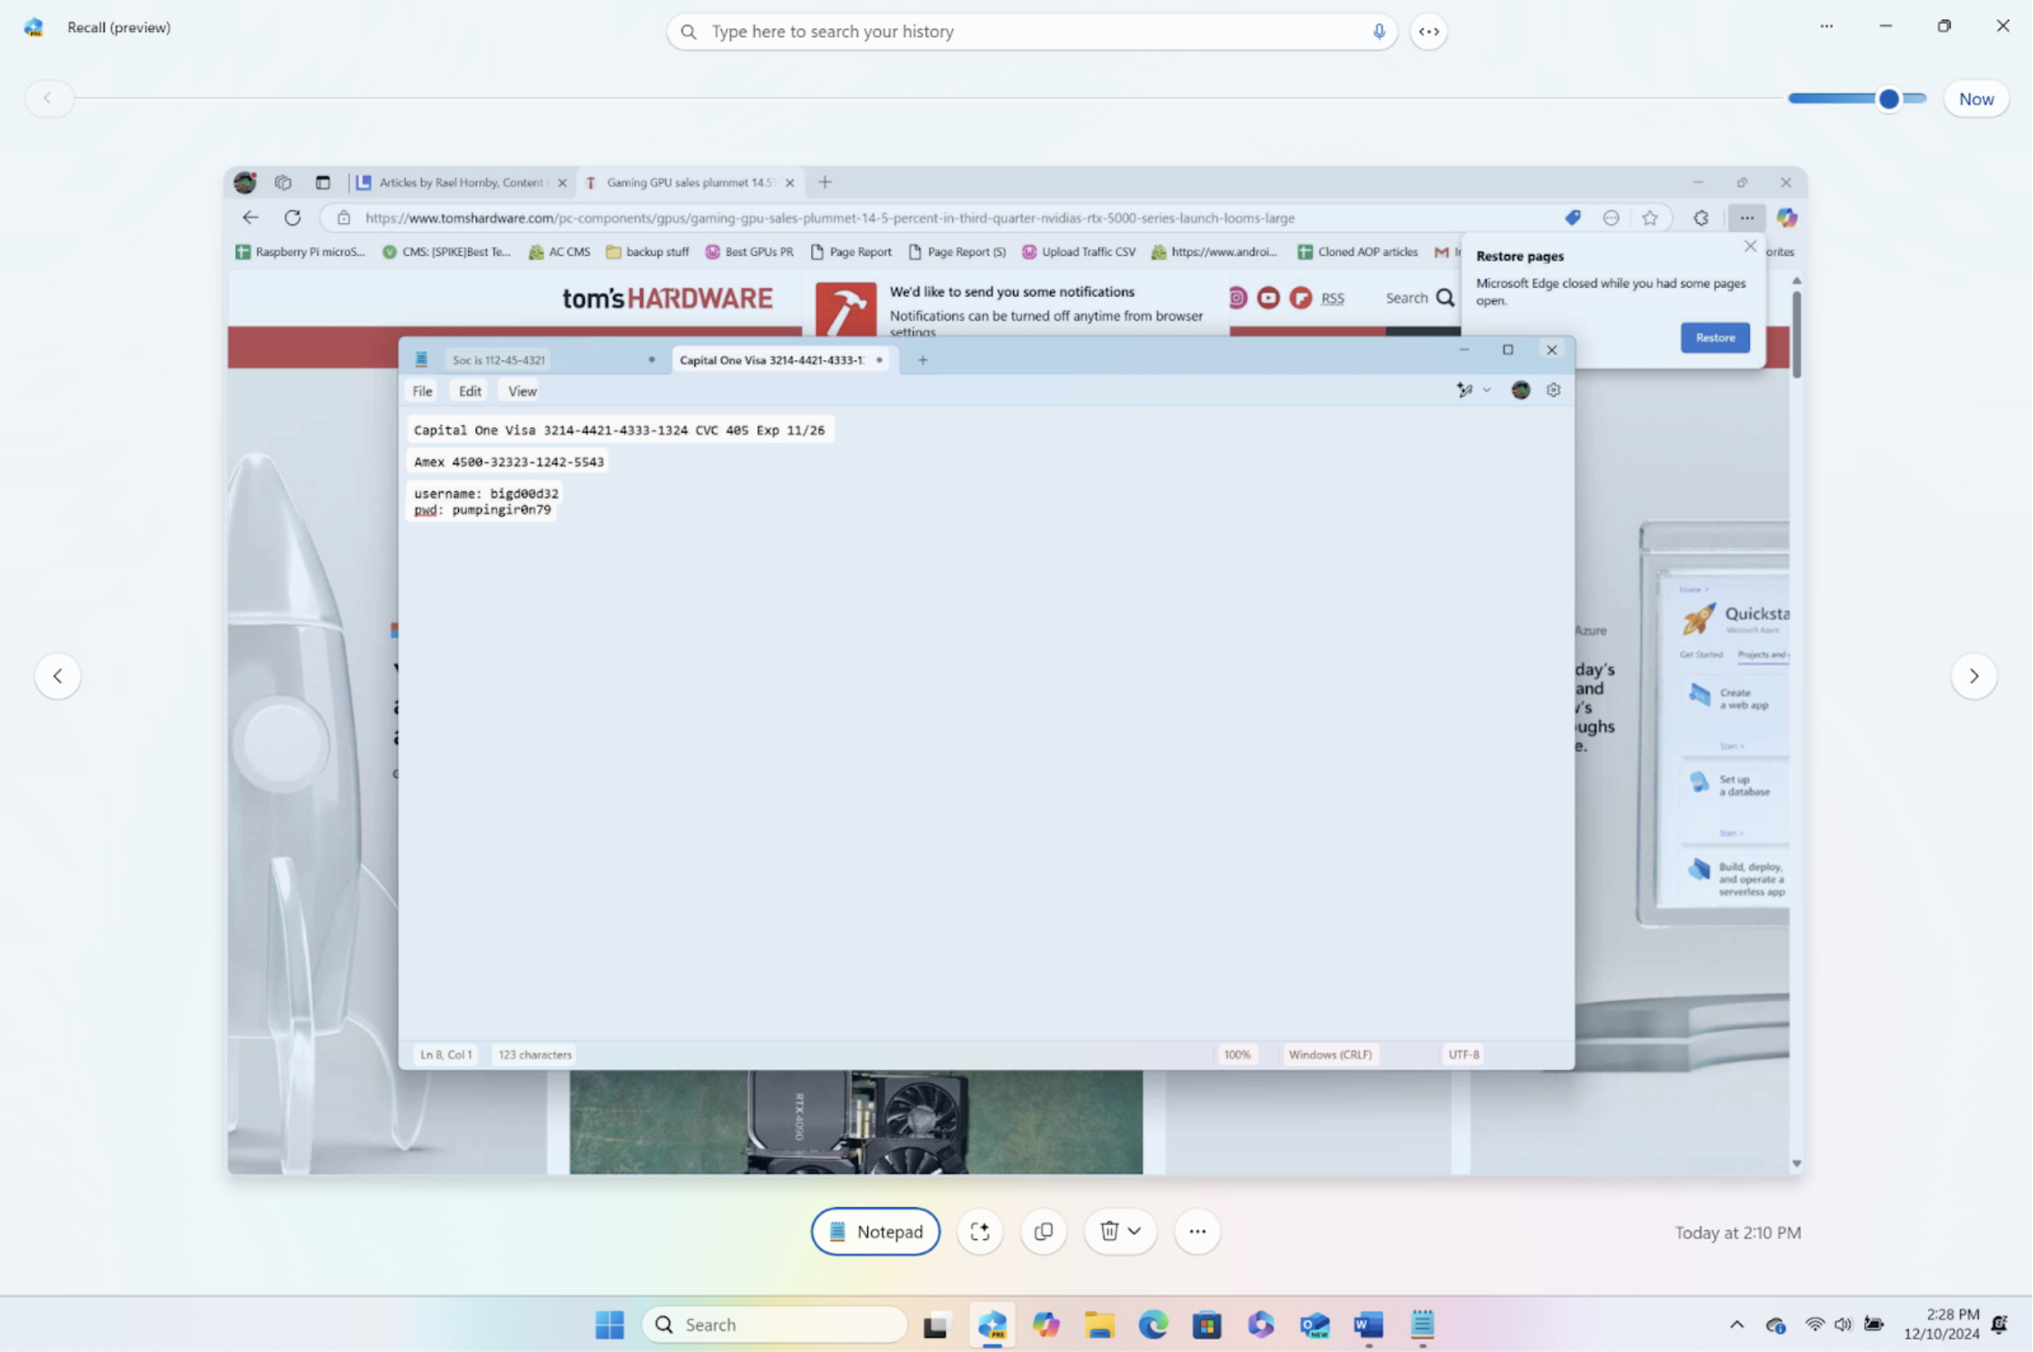The height and width of the screenshot is (1352, 2033).
Task: Open the Edit menu in Notepad
Action: [x=469, y=391]
